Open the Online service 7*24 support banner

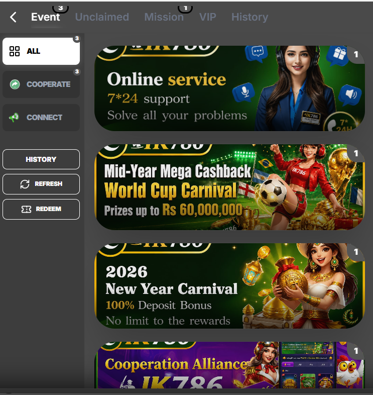click(x=229, y=88)
